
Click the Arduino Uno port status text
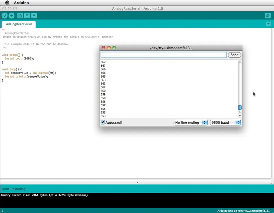(243, 210)
